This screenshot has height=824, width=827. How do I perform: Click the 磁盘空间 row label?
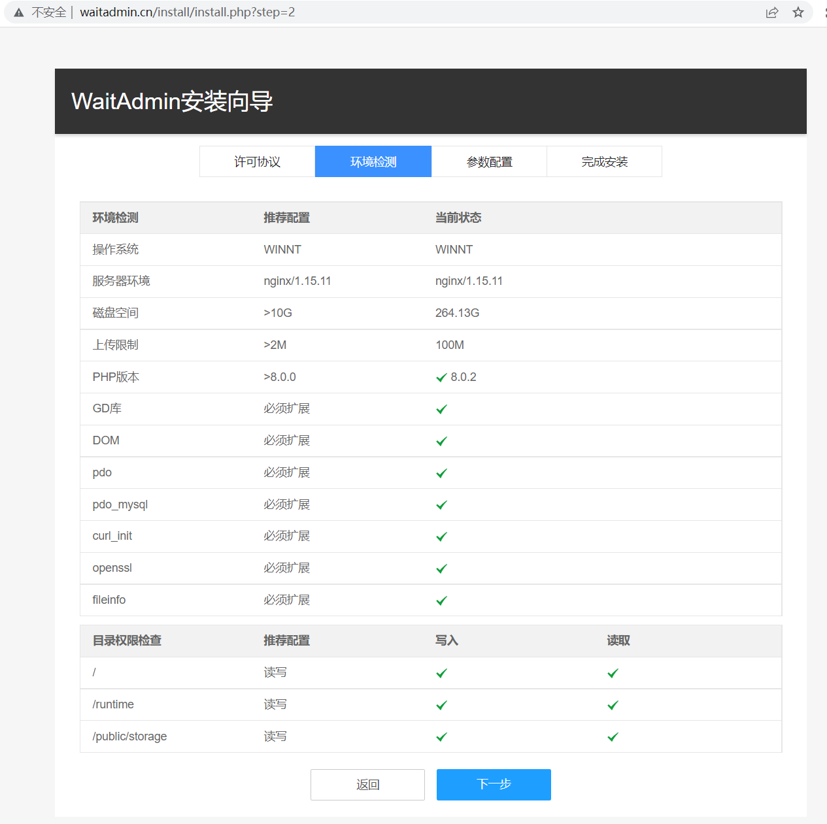[116, 313]
